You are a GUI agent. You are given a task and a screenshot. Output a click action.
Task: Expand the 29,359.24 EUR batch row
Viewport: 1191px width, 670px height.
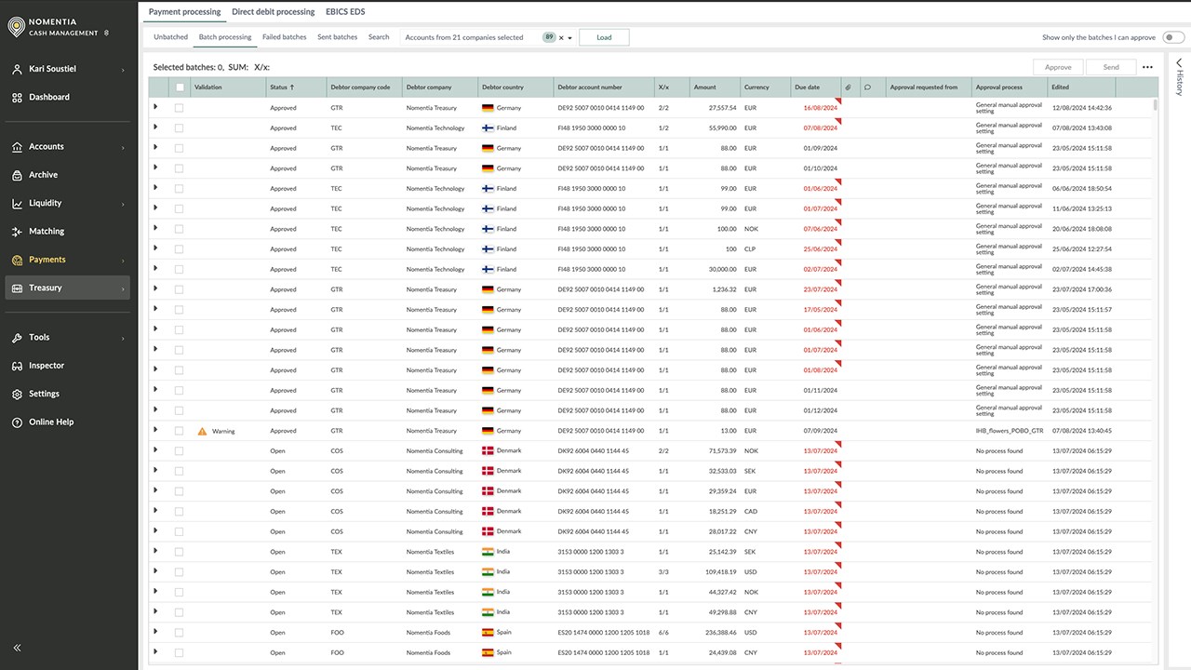pos(155,490)
